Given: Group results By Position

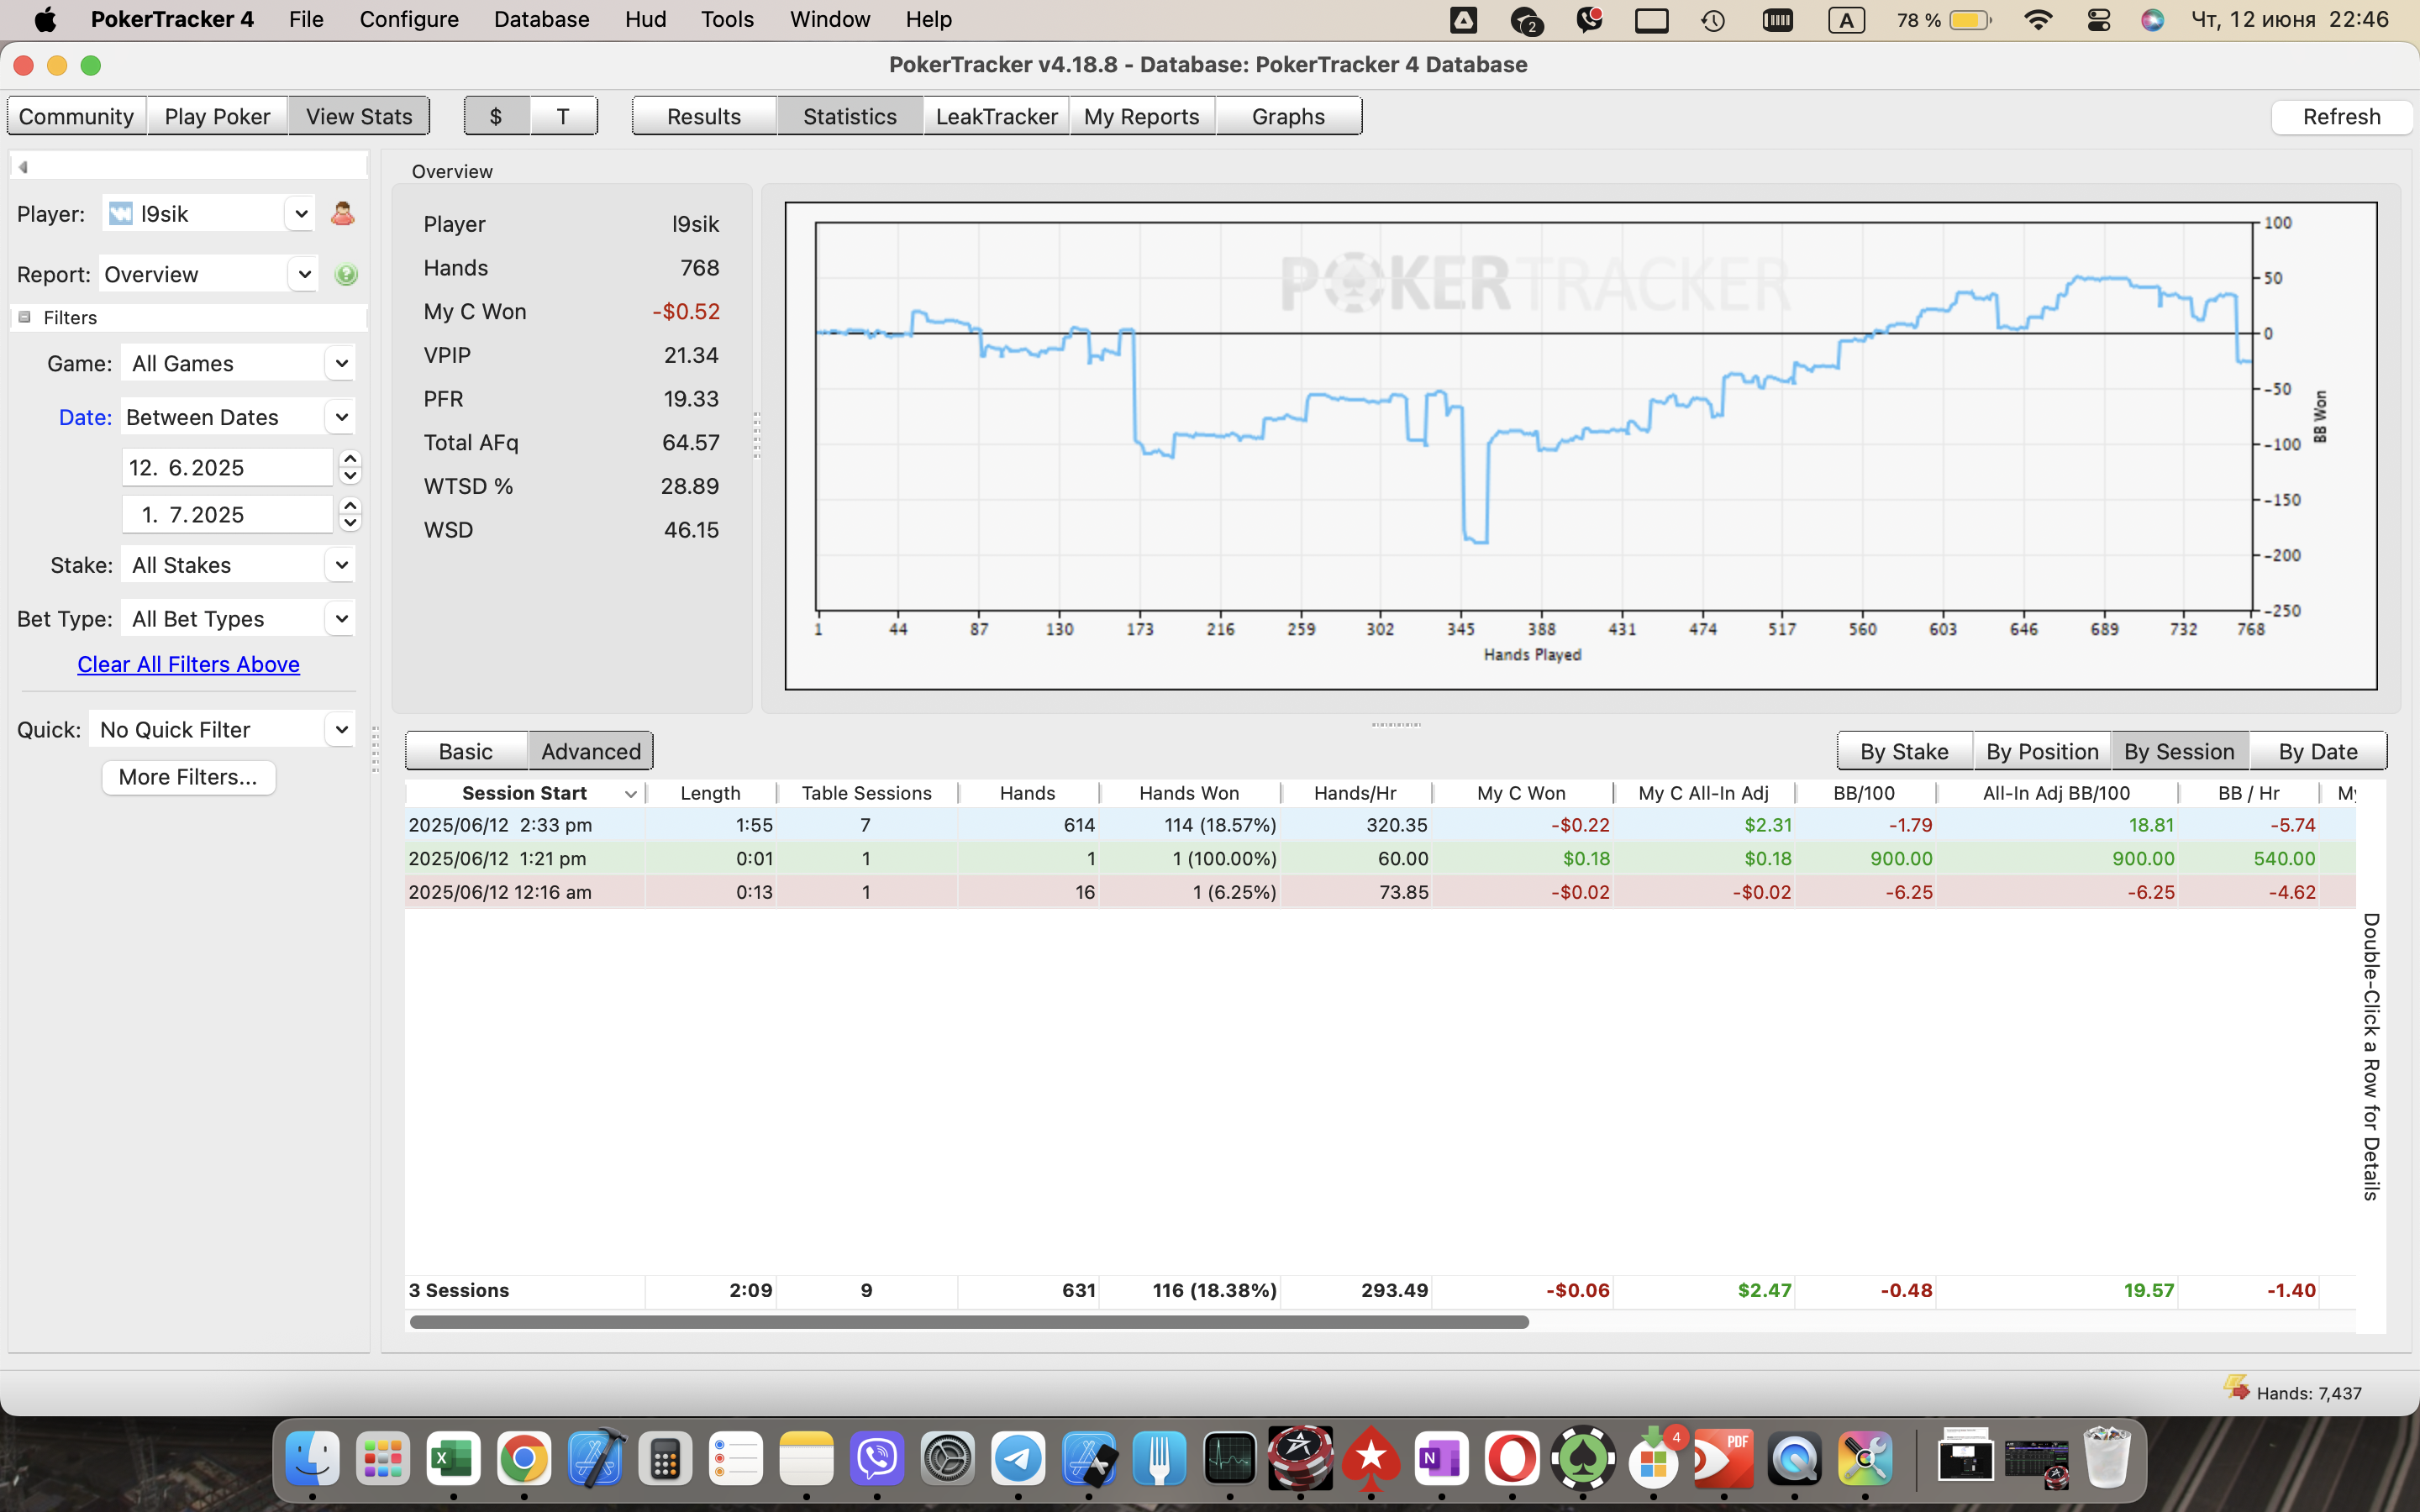Looking at the screenshot, I should (2042, 751).
